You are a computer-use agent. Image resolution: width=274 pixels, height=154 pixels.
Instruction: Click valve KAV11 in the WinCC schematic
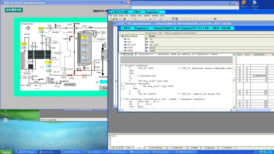pos(84,75)
